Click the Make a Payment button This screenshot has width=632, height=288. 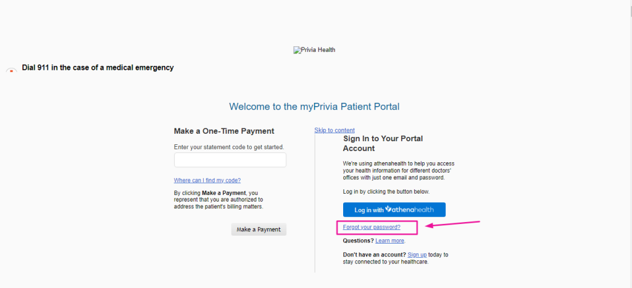pos(259,229)
